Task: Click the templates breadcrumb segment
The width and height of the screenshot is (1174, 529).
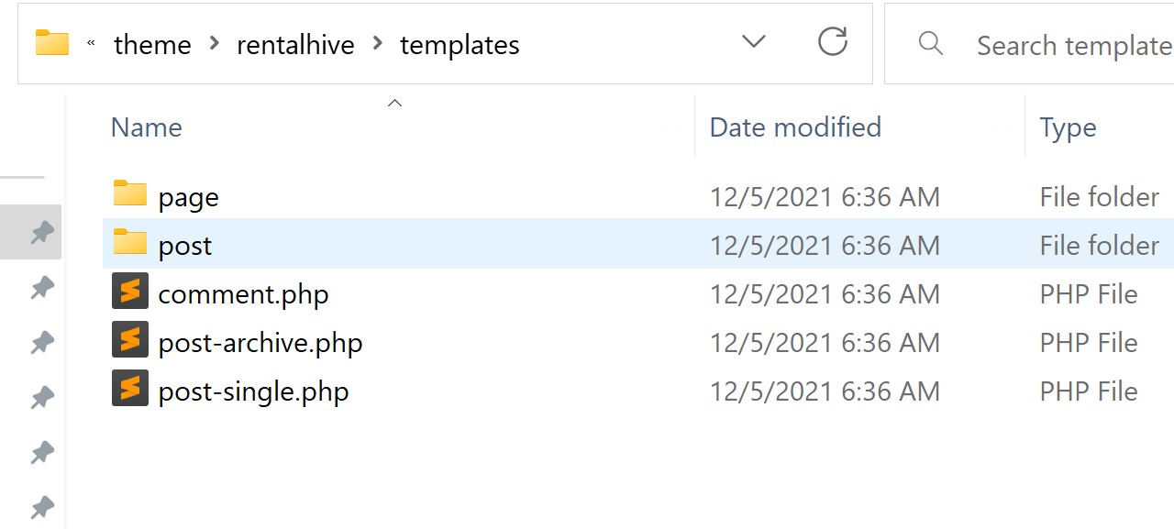Action: click(x=460, y=45)
